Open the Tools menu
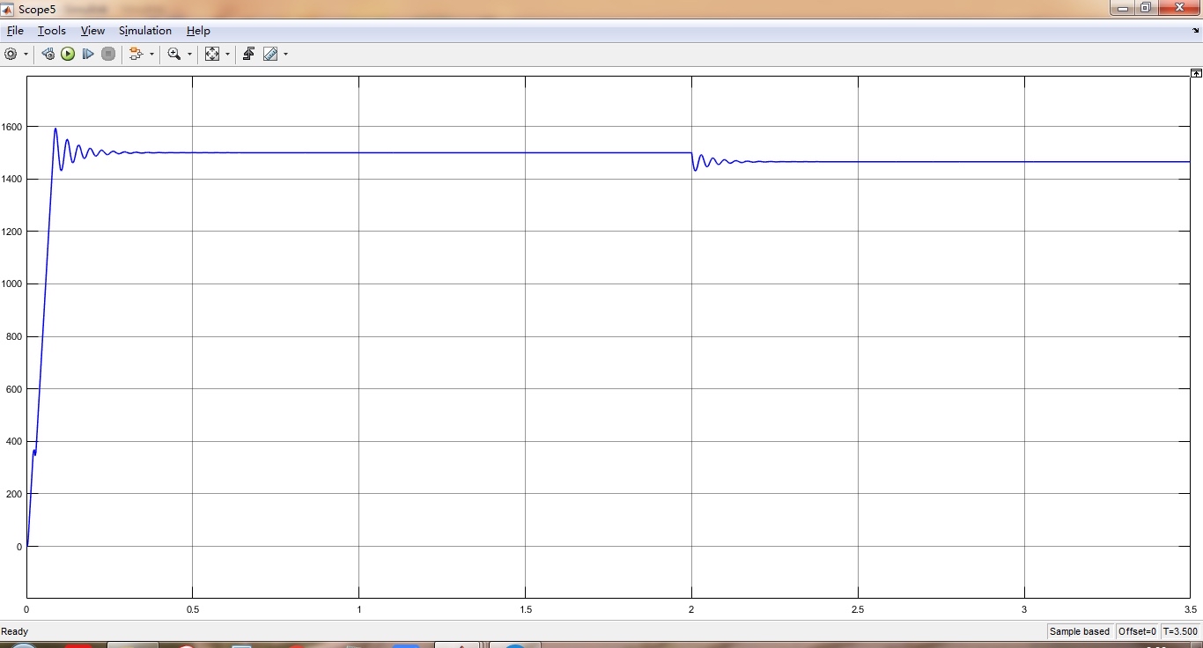Screen dimensions: 1203x648 tap(52, 31)
